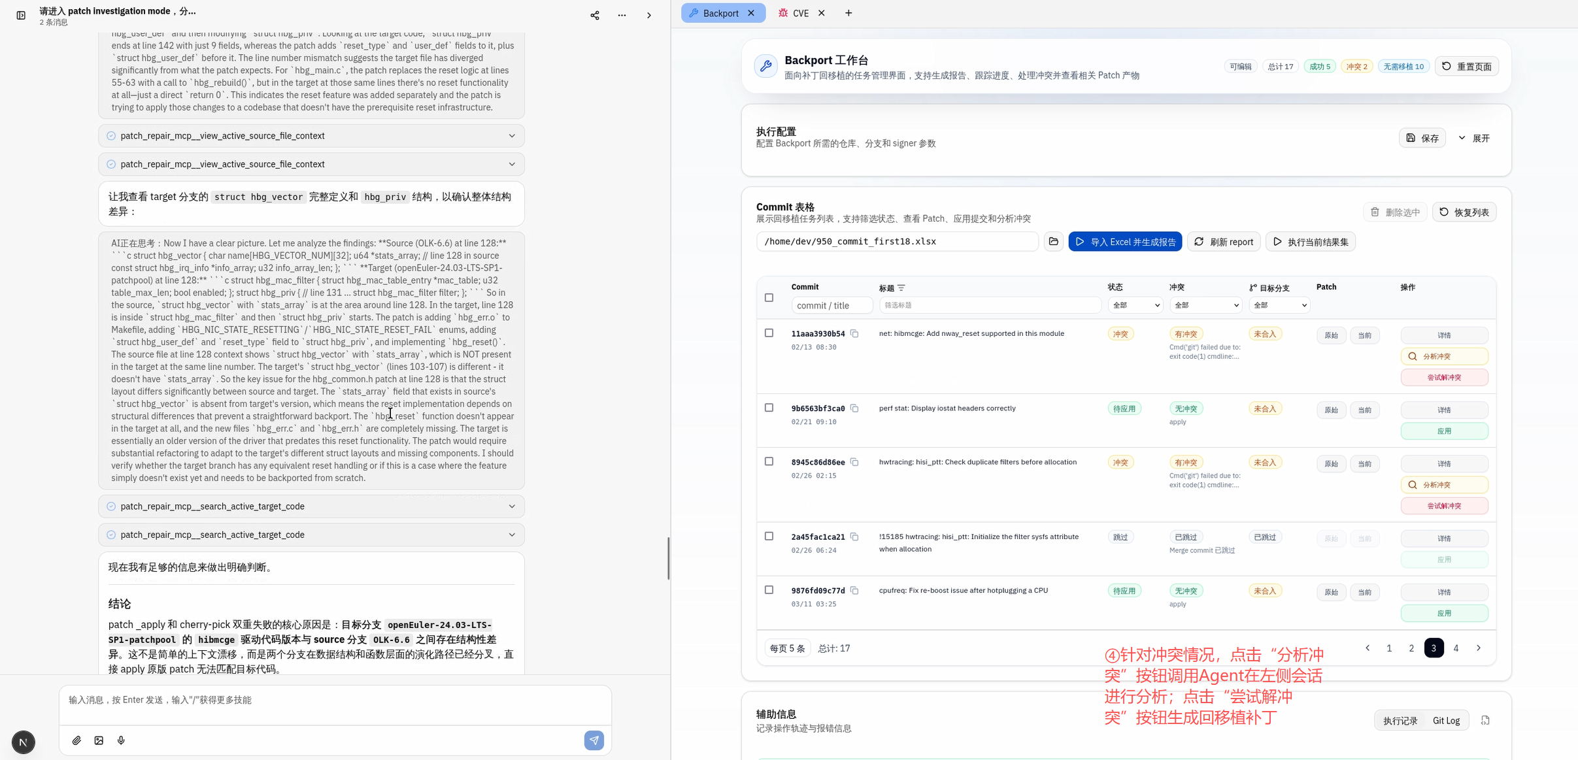Click the title column sort filter icon
The height and width of the screenshot is (760, 1578).
901,288
